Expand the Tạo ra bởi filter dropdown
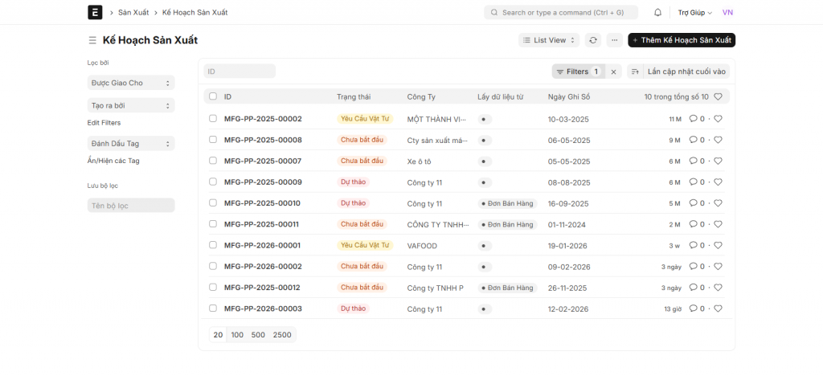This screenshot has width=823, height=376. tap(131, 105)
